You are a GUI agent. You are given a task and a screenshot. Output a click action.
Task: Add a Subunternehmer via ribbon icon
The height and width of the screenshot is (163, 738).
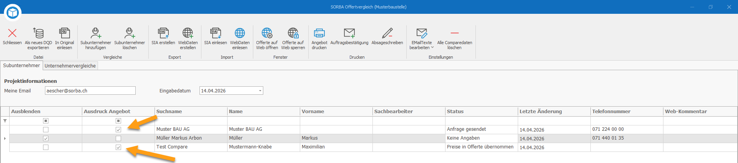click(96, 33)
